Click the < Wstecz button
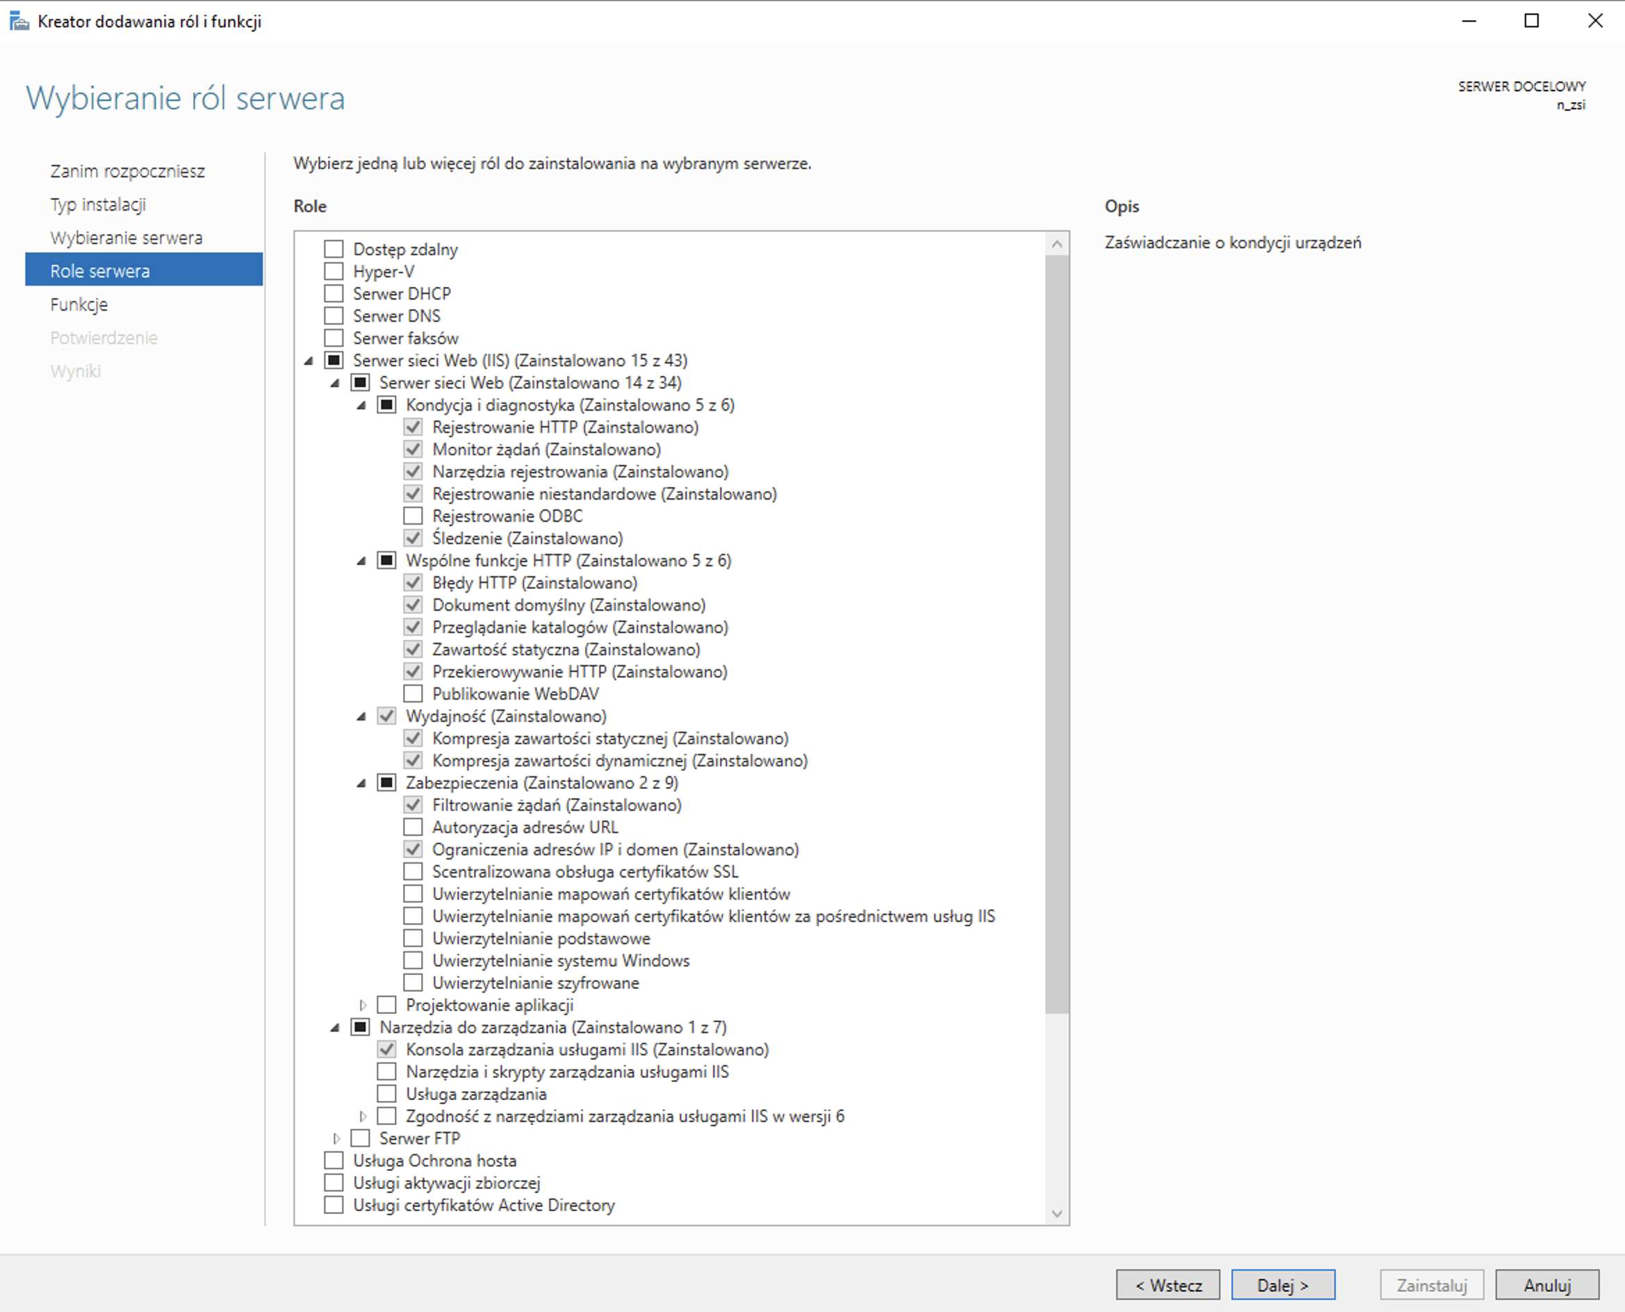The width and height of the screenshot is (1625, 1312). (1168, 1285)
